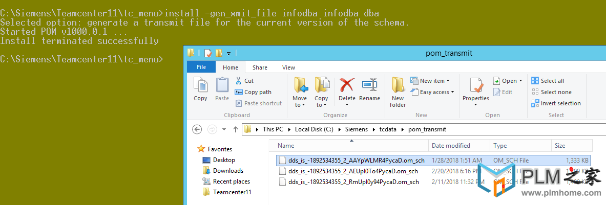This screenshot has height=205, width=606.
Task: Click the Properties icon
Action: [476, 84]
